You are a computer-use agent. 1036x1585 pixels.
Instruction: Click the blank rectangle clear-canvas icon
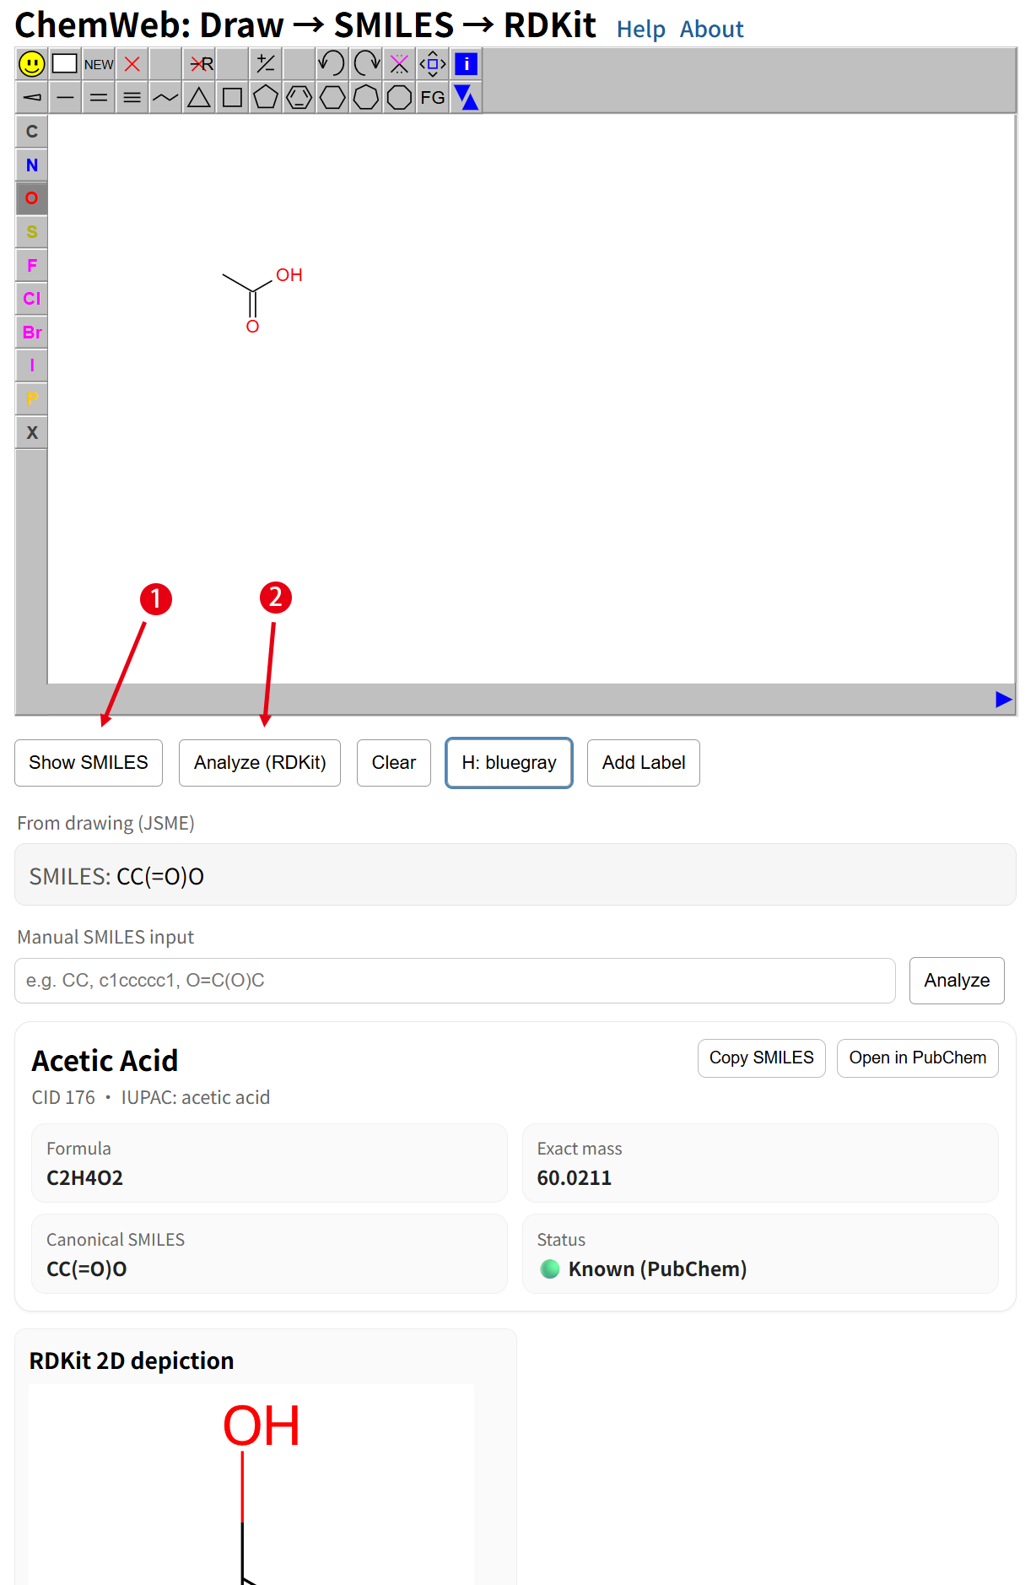tap(65, 64)
